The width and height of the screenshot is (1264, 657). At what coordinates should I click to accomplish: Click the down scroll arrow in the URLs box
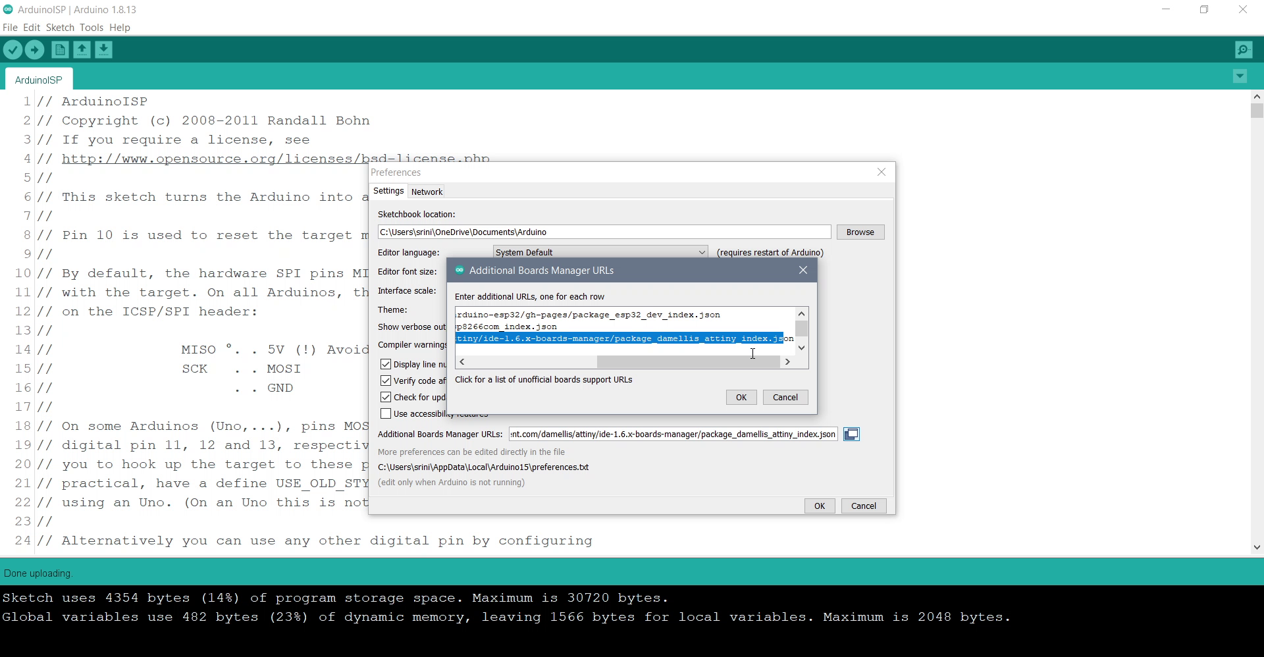click(801, 348)
